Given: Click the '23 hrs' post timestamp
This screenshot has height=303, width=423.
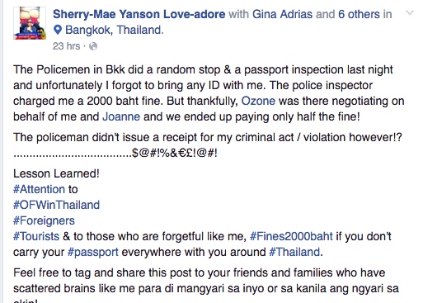Looking at the screenshot, I should [x=66, y=46].
